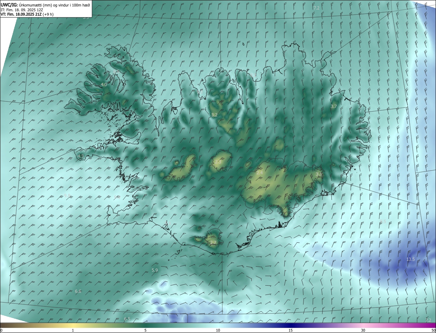Select the title 'Úrkomumætti (mm) og vindur í 100m hæð'
The height and width of the screenshot is (333, 436).
[54, 5]
